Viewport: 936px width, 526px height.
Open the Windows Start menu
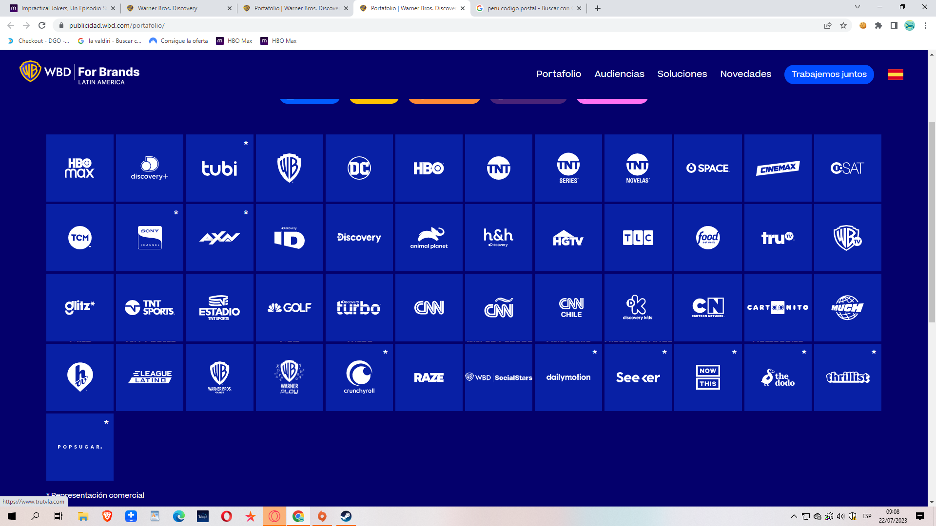click(12, 516)
